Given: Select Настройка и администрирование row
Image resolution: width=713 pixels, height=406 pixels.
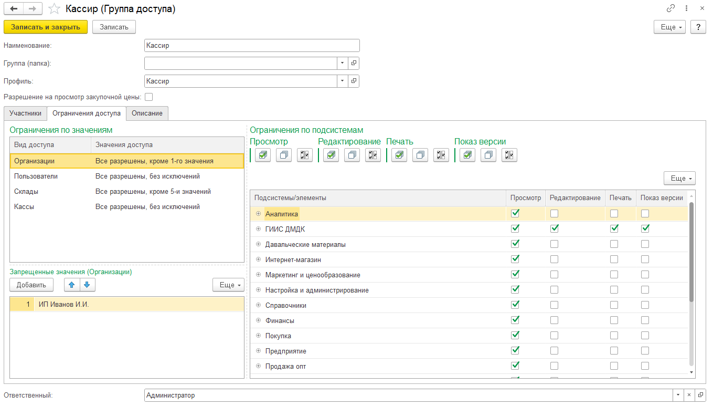Looking at the screenshot, I should click(x=469, y=290).
